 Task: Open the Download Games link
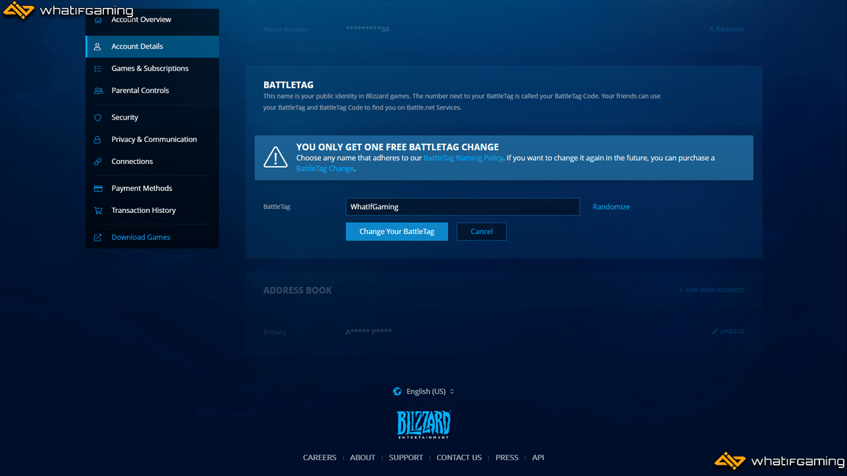(x=152, y=237)
